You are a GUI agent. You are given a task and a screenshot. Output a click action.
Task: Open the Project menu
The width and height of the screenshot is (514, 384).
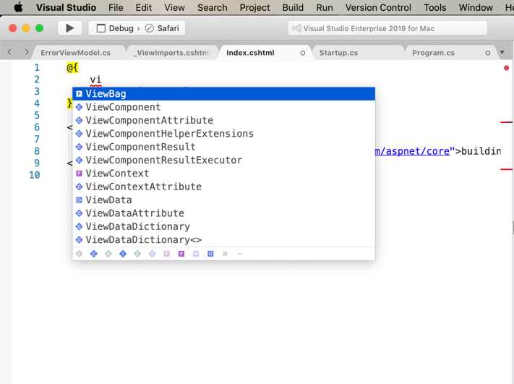click(x=254, y=7)
